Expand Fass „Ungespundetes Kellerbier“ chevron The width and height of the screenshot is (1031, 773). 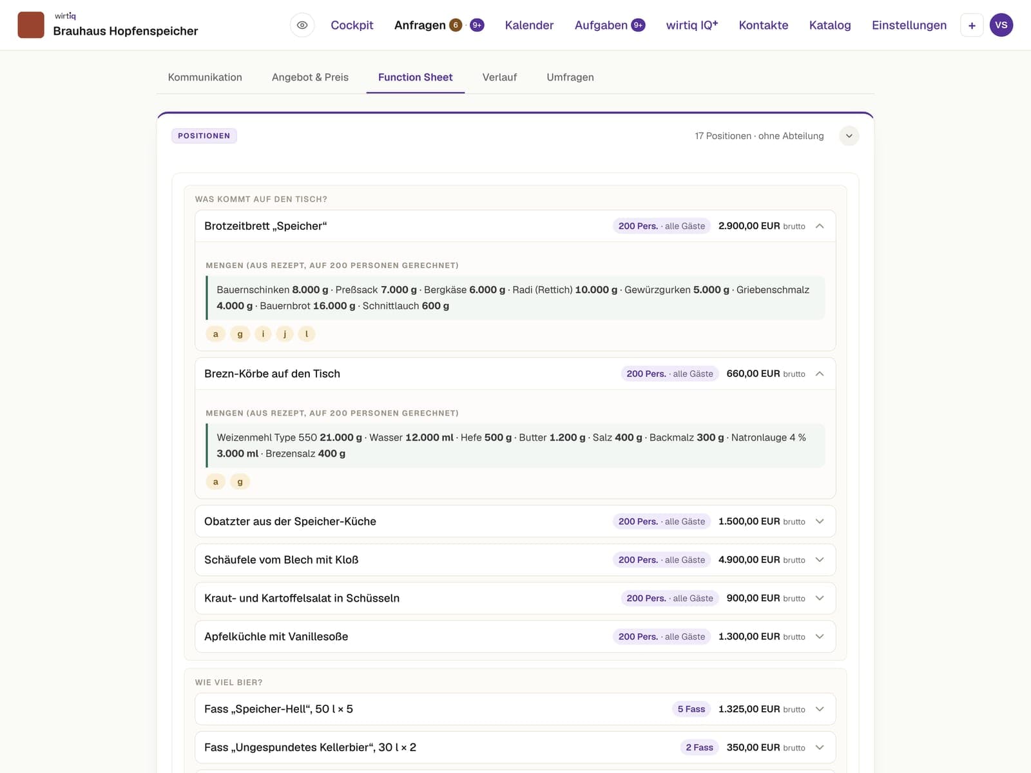click(820, 747)
